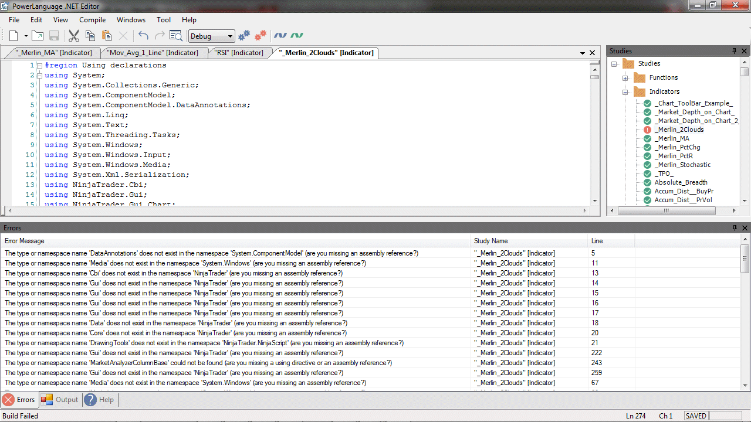Click the Indicators folder icon
The image size is (751, 422).
click(640, 91)
